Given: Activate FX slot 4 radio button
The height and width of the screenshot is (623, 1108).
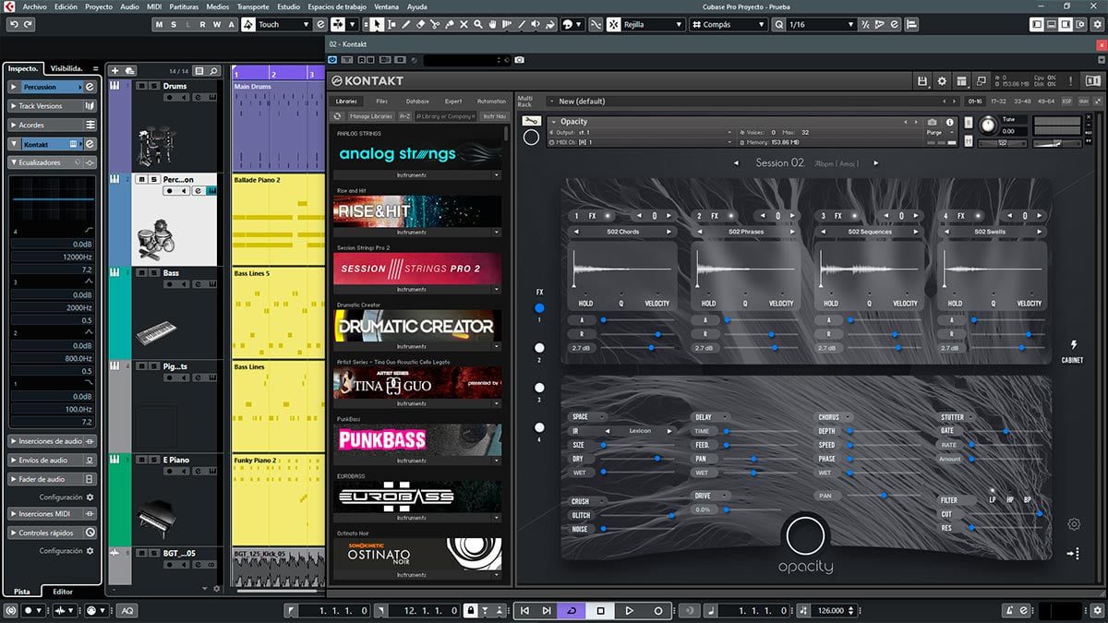Looking at the screenshot, I should point(539,427).
